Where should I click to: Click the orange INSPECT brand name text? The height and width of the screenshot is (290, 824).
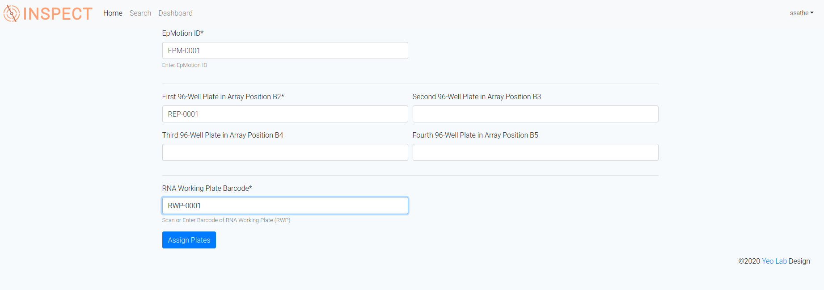[58, 14]
